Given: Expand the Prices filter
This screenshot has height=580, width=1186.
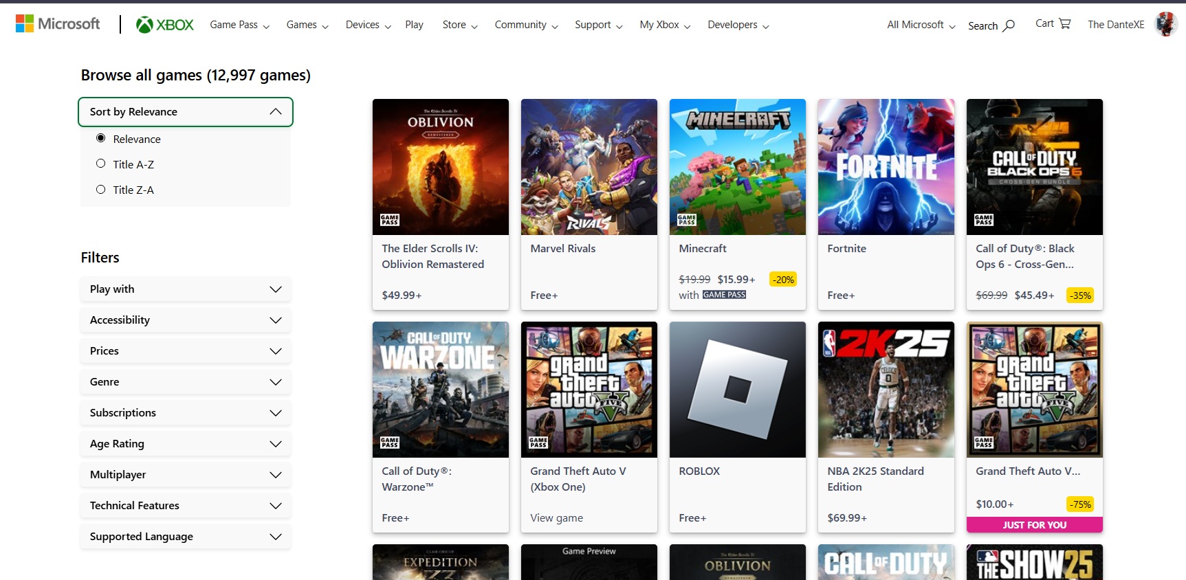Looking at the screenshot, I should coord(186,351).
